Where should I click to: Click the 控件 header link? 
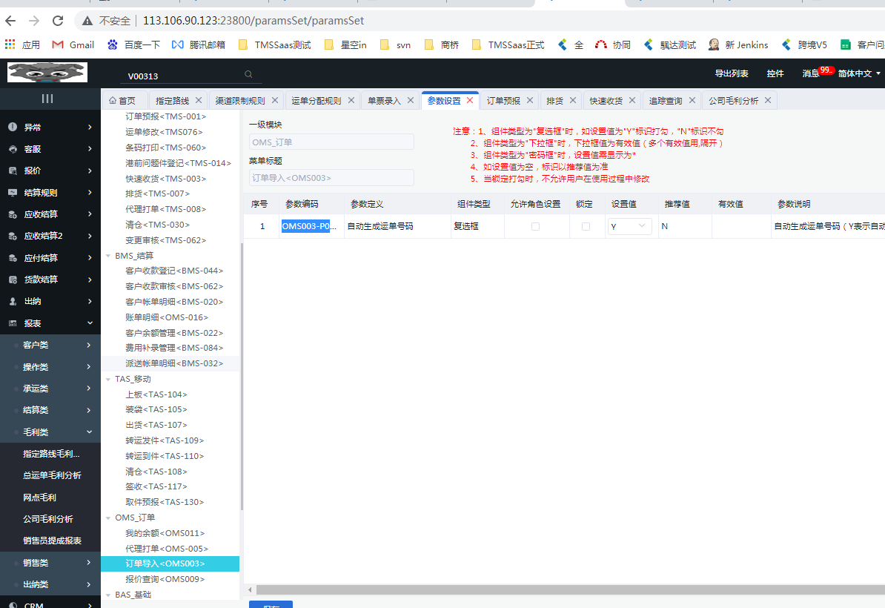[x=775, y=73]
